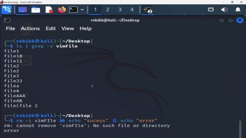Screen dimensions: 246x138
Task: Click lowercase 'filea' output line
Action: click(x=12, y=86)
